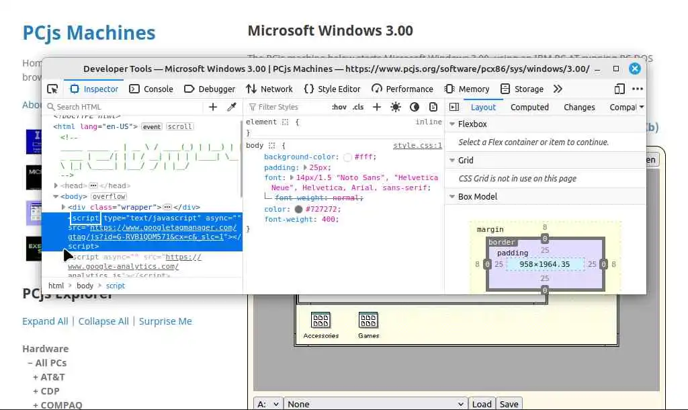Toggle print media simulation icon
This screenshot has width=688, height=410.
point(433,107)
